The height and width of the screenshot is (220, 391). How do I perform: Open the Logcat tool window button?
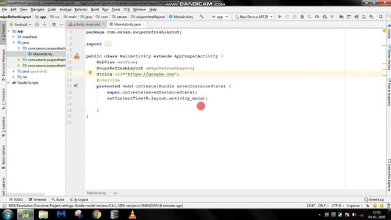click(79, 200)
